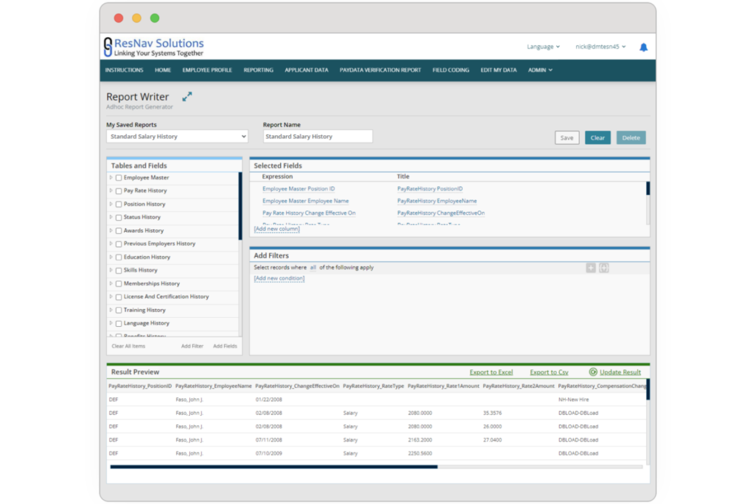Click Add new condition in Add Filters
Screen dimensions: 756x504
click(x=279, y=278)
